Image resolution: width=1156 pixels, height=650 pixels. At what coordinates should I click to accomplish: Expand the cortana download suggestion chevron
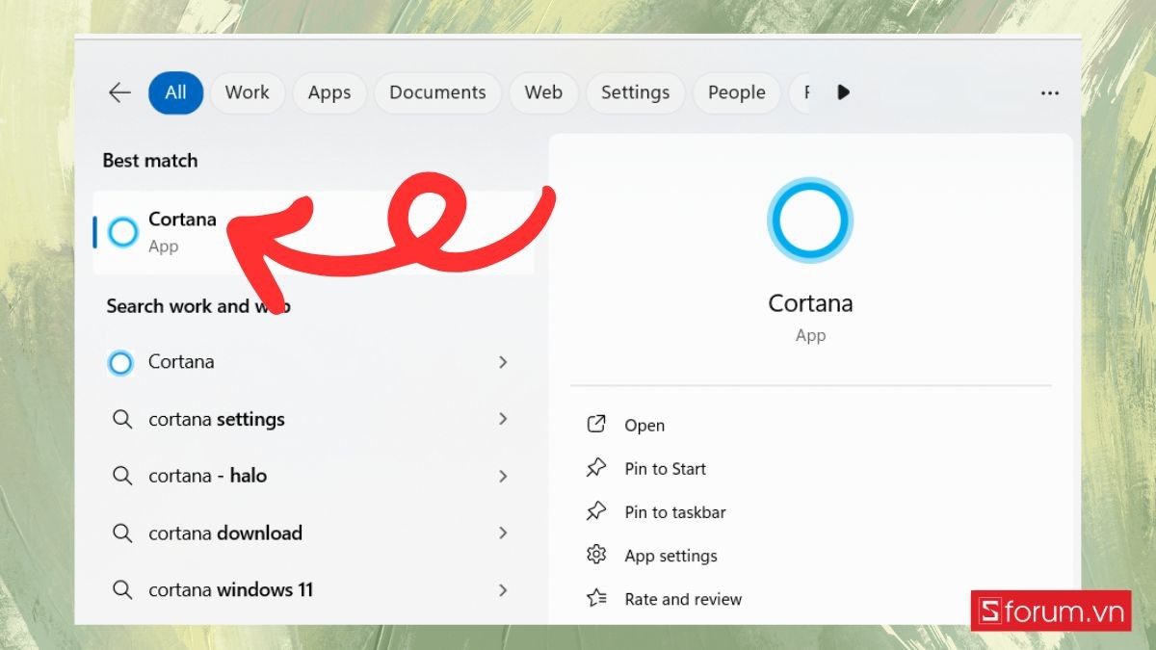pos(503,533)
